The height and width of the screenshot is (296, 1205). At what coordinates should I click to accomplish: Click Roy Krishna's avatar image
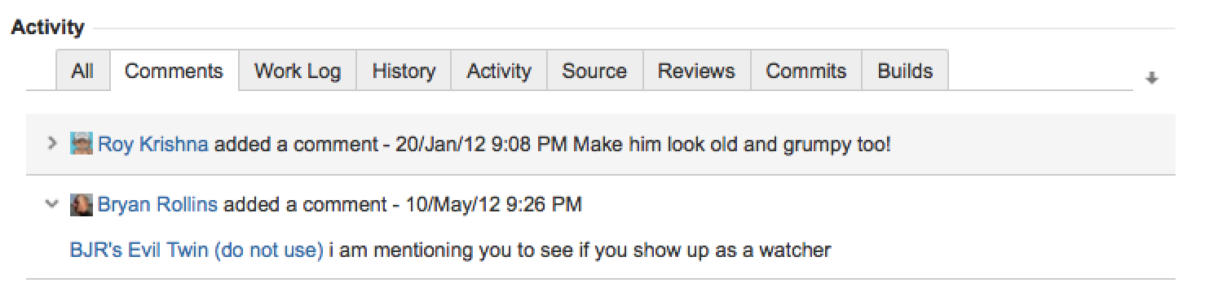81,146
